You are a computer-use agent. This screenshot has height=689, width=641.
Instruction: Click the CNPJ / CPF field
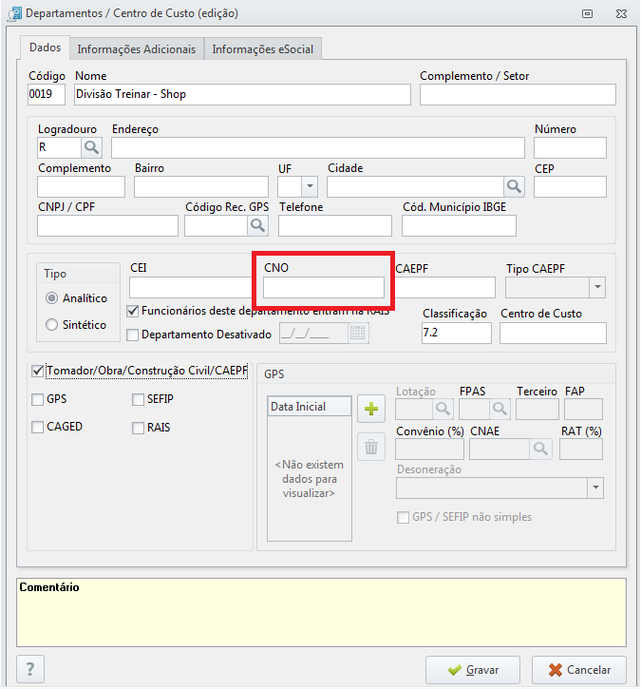click(x=107, y=226)
